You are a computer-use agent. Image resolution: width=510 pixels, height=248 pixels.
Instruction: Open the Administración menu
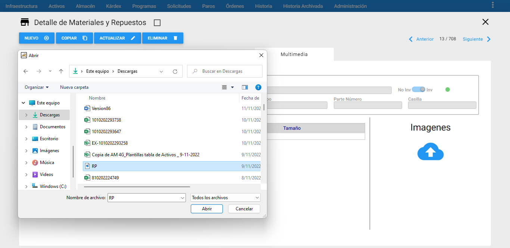click(x=350, y=6)
